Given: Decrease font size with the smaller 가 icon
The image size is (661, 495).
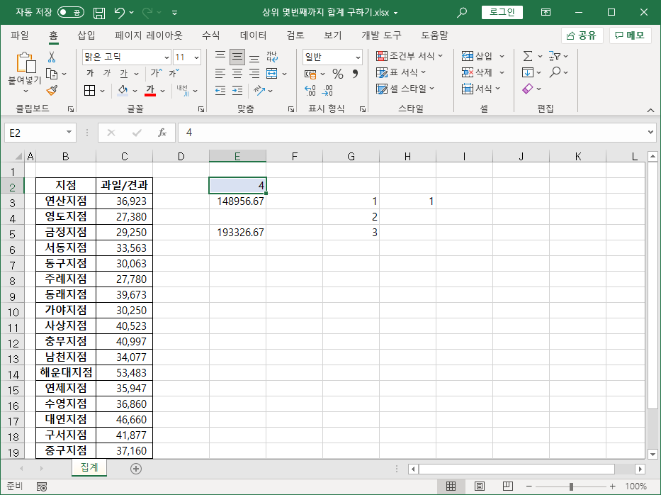Looking at the screenshot, I should (x=174, y=73).
